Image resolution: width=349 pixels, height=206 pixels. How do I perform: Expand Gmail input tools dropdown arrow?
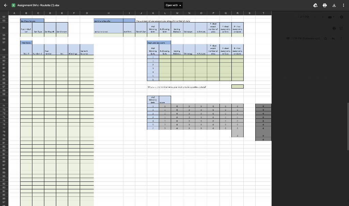click(333, 17)
